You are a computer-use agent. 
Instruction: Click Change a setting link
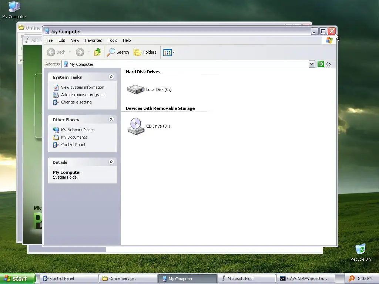tap(76, 102)
